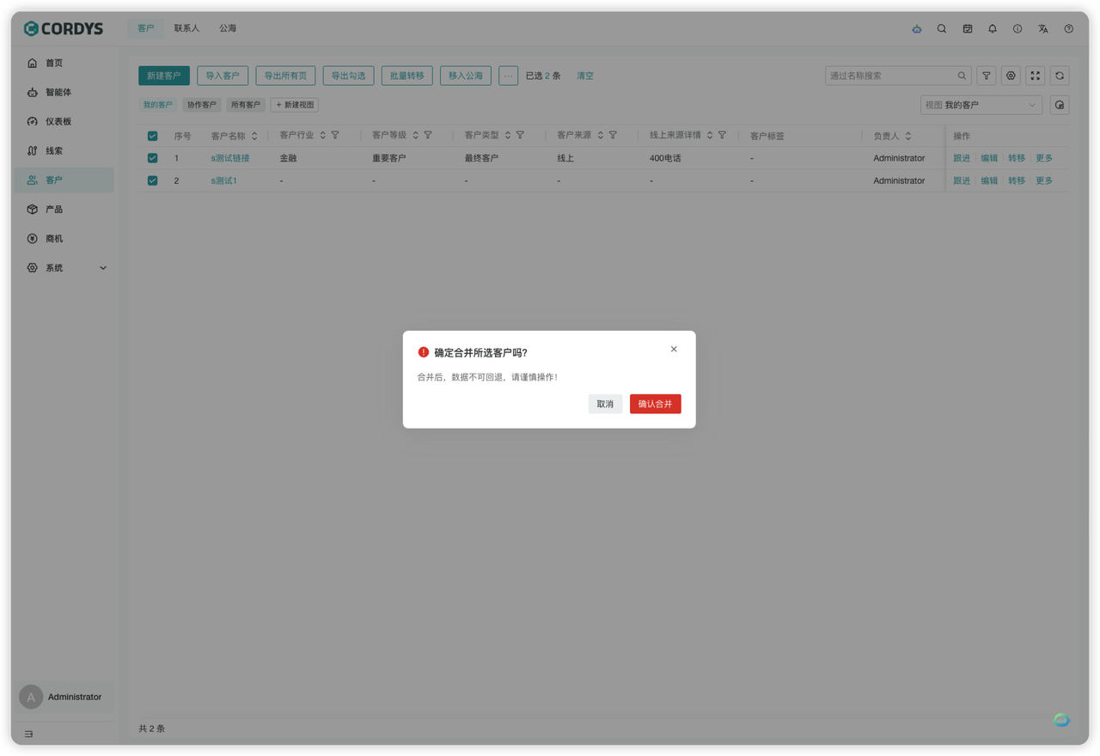Open the table filter funnel icon
Image resolution: width=1100 pixels, height=756 pixels.
point(987,76)
